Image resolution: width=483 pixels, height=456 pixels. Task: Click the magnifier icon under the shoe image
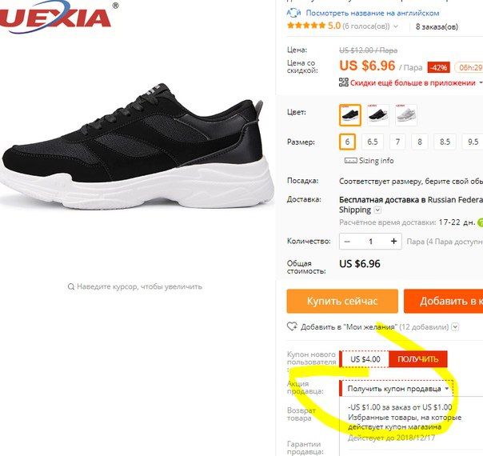tap(71, 287)
